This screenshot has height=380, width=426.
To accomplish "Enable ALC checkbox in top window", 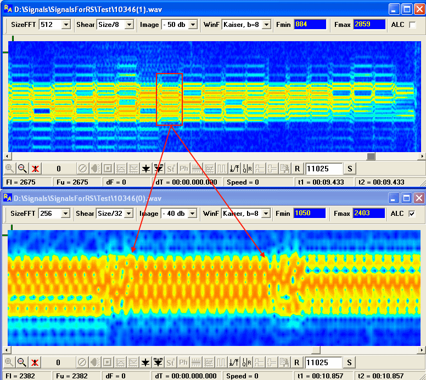I will 412,25.
